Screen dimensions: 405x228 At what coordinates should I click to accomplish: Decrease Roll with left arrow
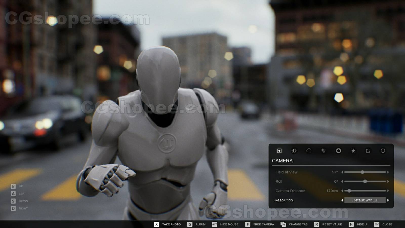[342, 181]
